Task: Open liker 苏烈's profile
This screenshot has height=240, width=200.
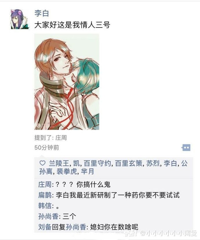Action: [x=153, y=163]
